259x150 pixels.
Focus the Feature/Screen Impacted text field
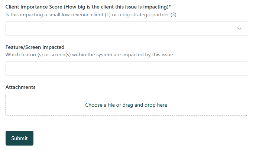point(126,69)
